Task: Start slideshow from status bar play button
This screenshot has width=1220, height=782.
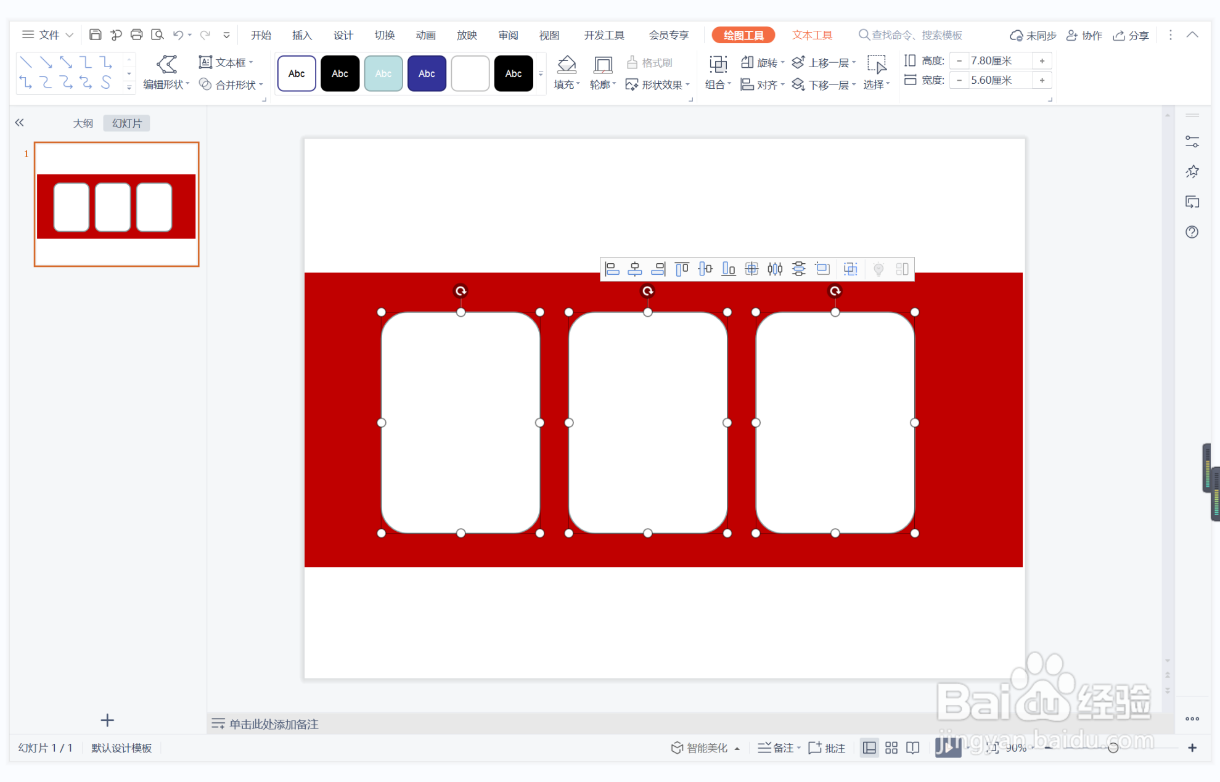Action: (x=948, y=747)
